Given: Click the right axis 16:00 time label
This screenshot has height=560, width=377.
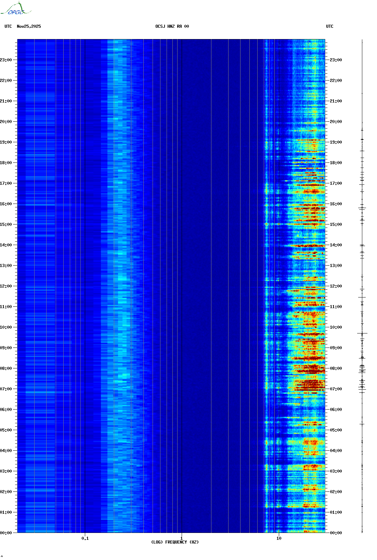Looking at the screenshot, I should click(x=336, y=204).
